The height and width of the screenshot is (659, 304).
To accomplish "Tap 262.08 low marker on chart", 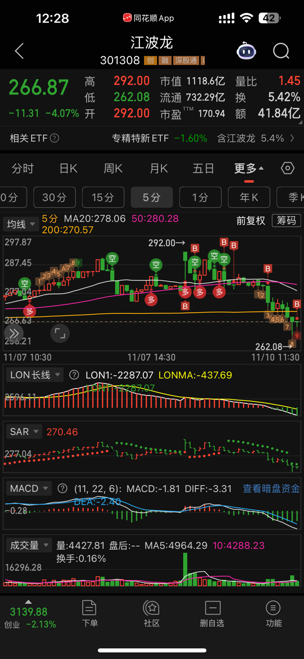I will coord(274,347).
